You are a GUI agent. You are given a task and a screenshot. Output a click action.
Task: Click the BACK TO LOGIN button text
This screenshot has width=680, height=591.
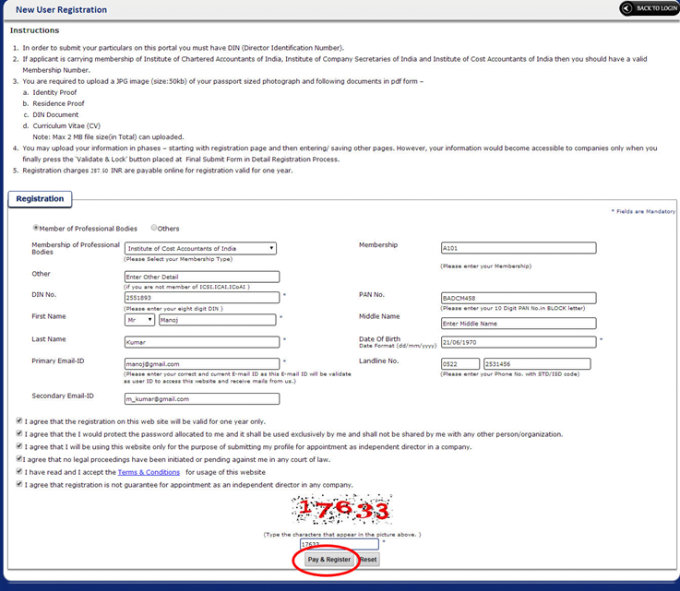[x=657, y=8]
